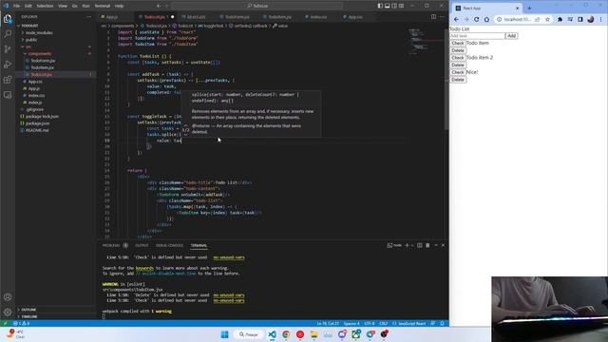The width and height of the screenshot is (608, 342).
Task: Add a new terminal with the plus icon
Action: 407,245
